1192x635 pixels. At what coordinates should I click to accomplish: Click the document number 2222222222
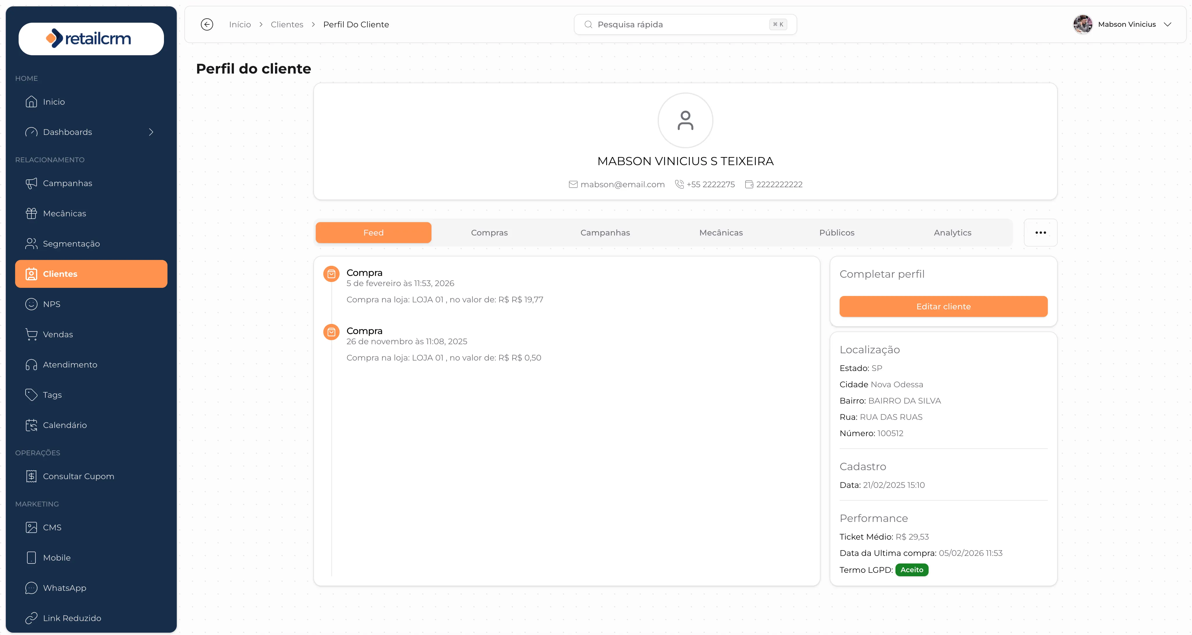[x=779, y=184]
